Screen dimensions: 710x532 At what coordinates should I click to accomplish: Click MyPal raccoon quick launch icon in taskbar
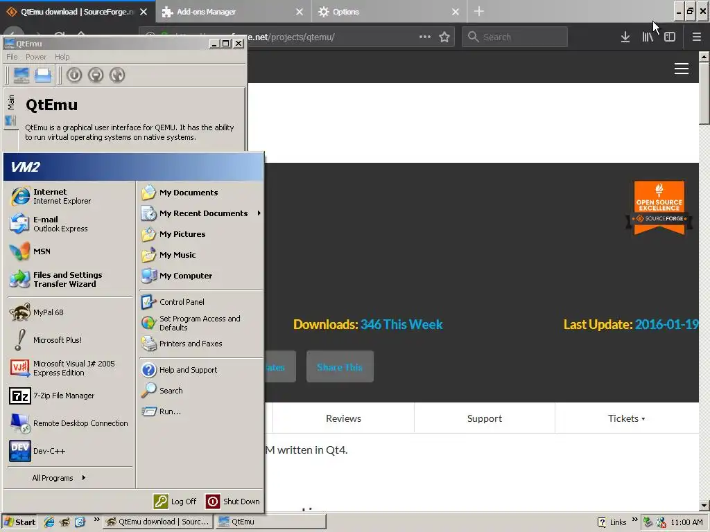tap(64, 522)
